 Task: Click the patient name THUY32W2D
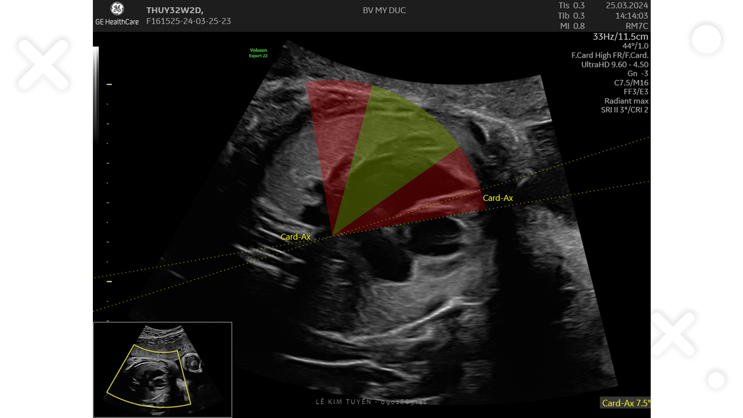click(x=174, y=10)
